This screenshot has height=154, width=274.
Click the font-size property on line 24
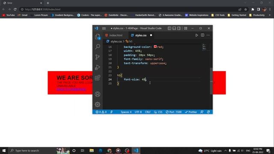click(131, 80)
